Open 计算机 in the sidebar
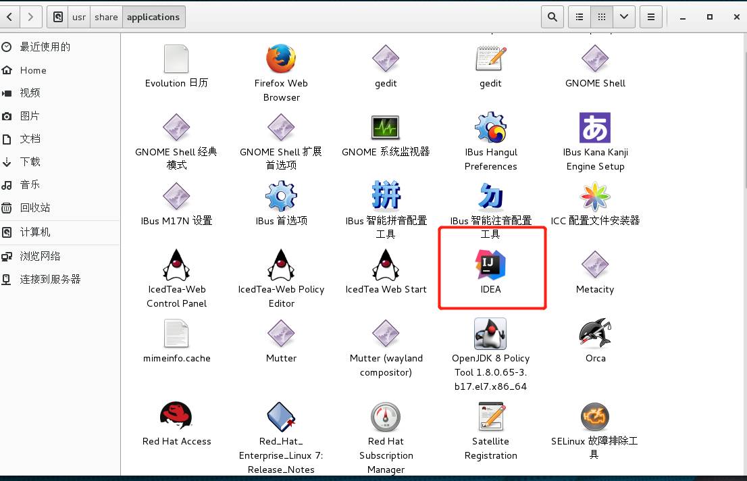 click(x=60, y=232)
